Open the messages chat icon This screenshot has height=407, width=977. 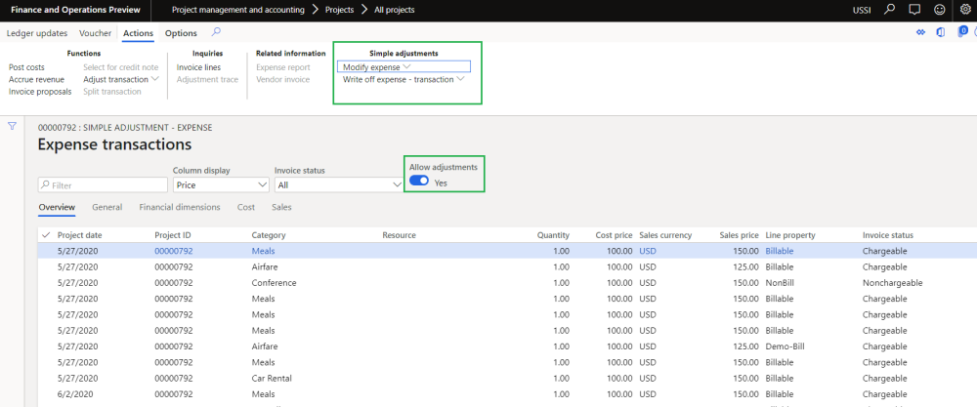(x=914, y=10)
